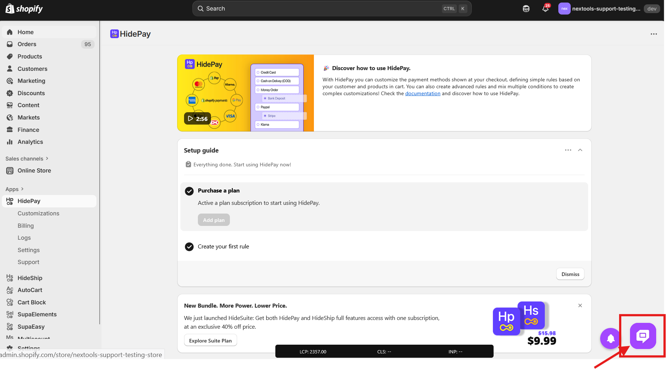Click the Products tag icon
666x369 pixels.
(x=10, y=56)
